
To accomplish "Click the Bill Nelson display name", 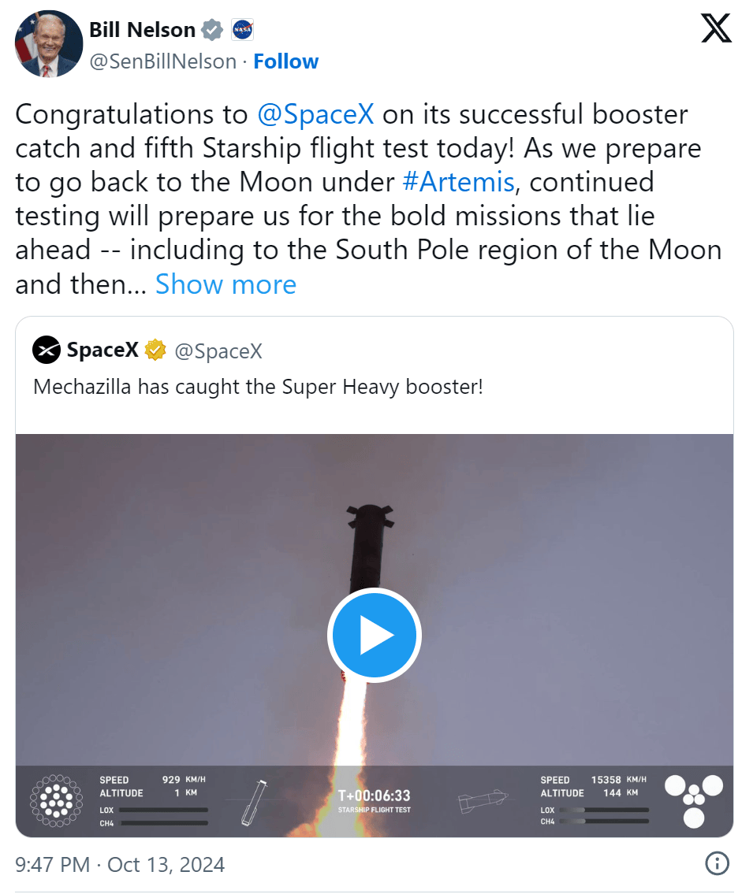I will (x=142, y=30).
